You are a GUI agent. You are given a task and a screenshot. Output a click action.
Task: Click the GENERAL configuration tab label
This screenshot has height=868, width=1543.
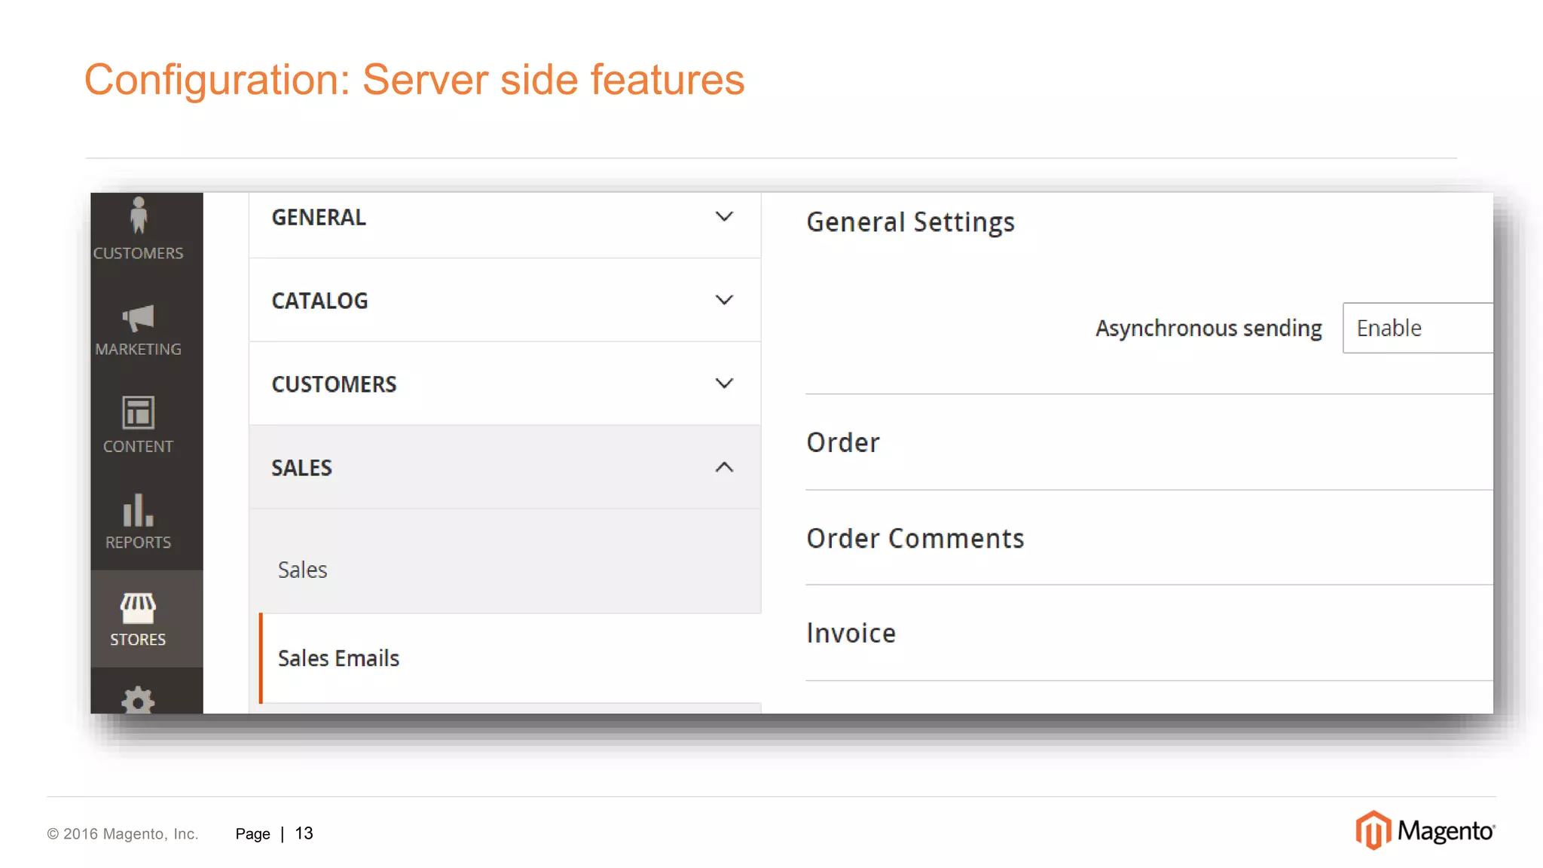point(319,217)
